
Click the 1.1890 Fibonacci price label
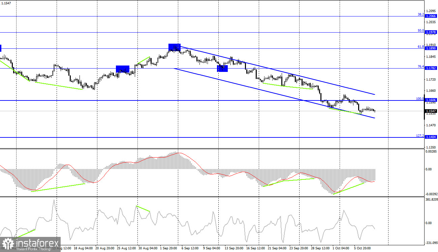point(431,48)
